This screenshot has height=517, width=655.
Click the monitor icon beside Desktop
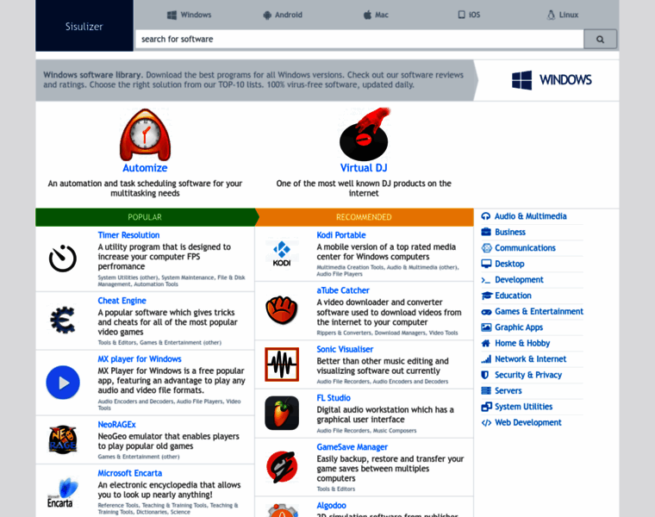click(x=486, y=264)
